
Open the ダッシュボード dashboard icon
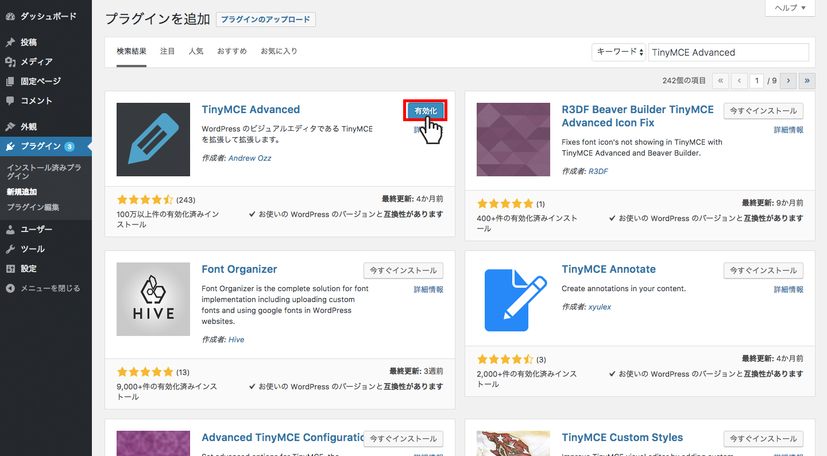coord(10,17)
